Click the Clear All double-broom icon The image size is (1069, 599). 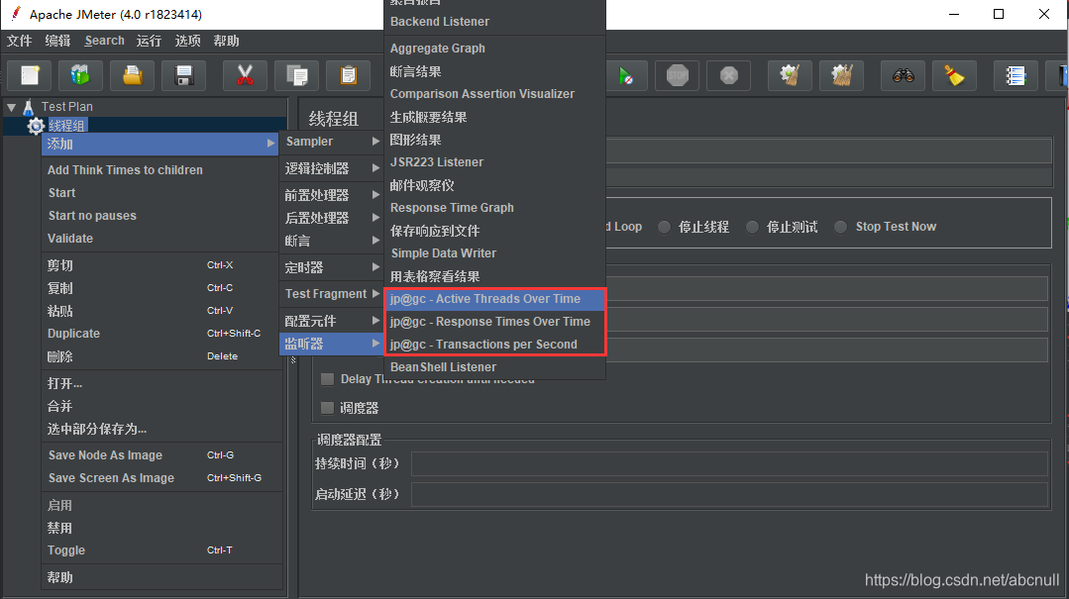tap(841, 75)
